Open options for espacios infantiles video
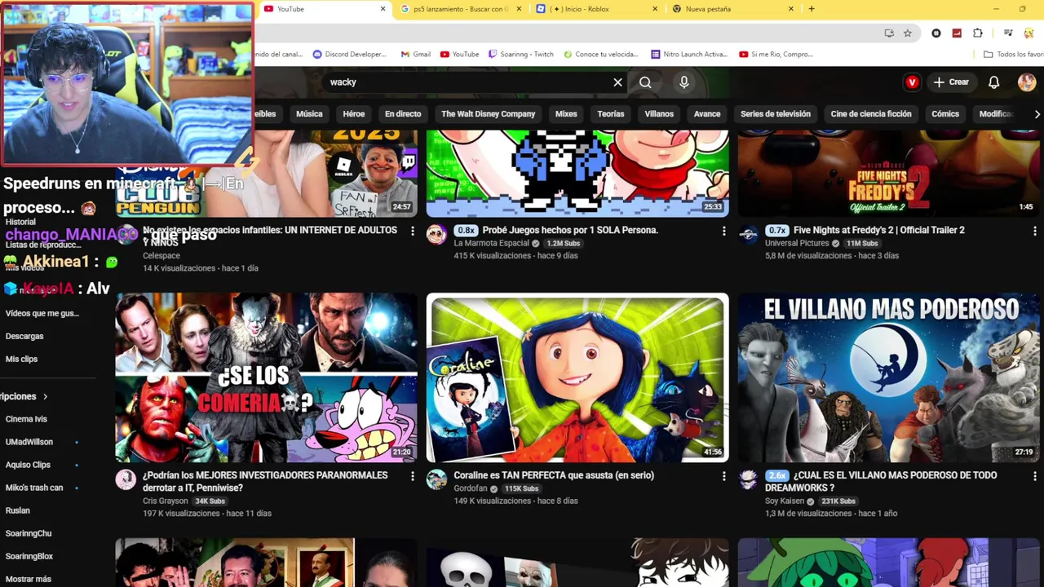The height and width of the screenshot is (587, 1044). [x=412, y=232]
